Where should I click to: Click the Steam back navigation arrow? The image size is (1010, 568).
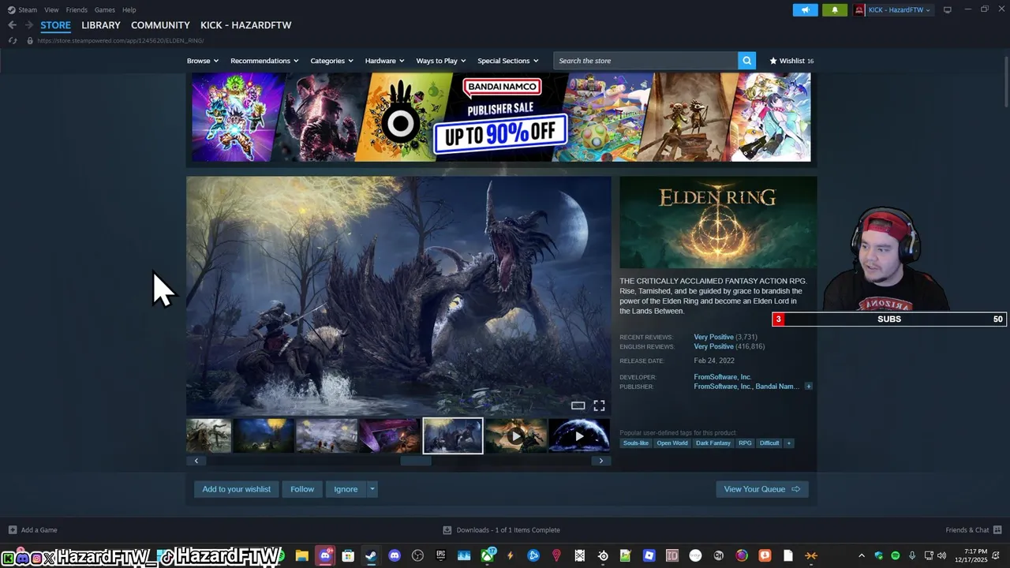point(12,25)
